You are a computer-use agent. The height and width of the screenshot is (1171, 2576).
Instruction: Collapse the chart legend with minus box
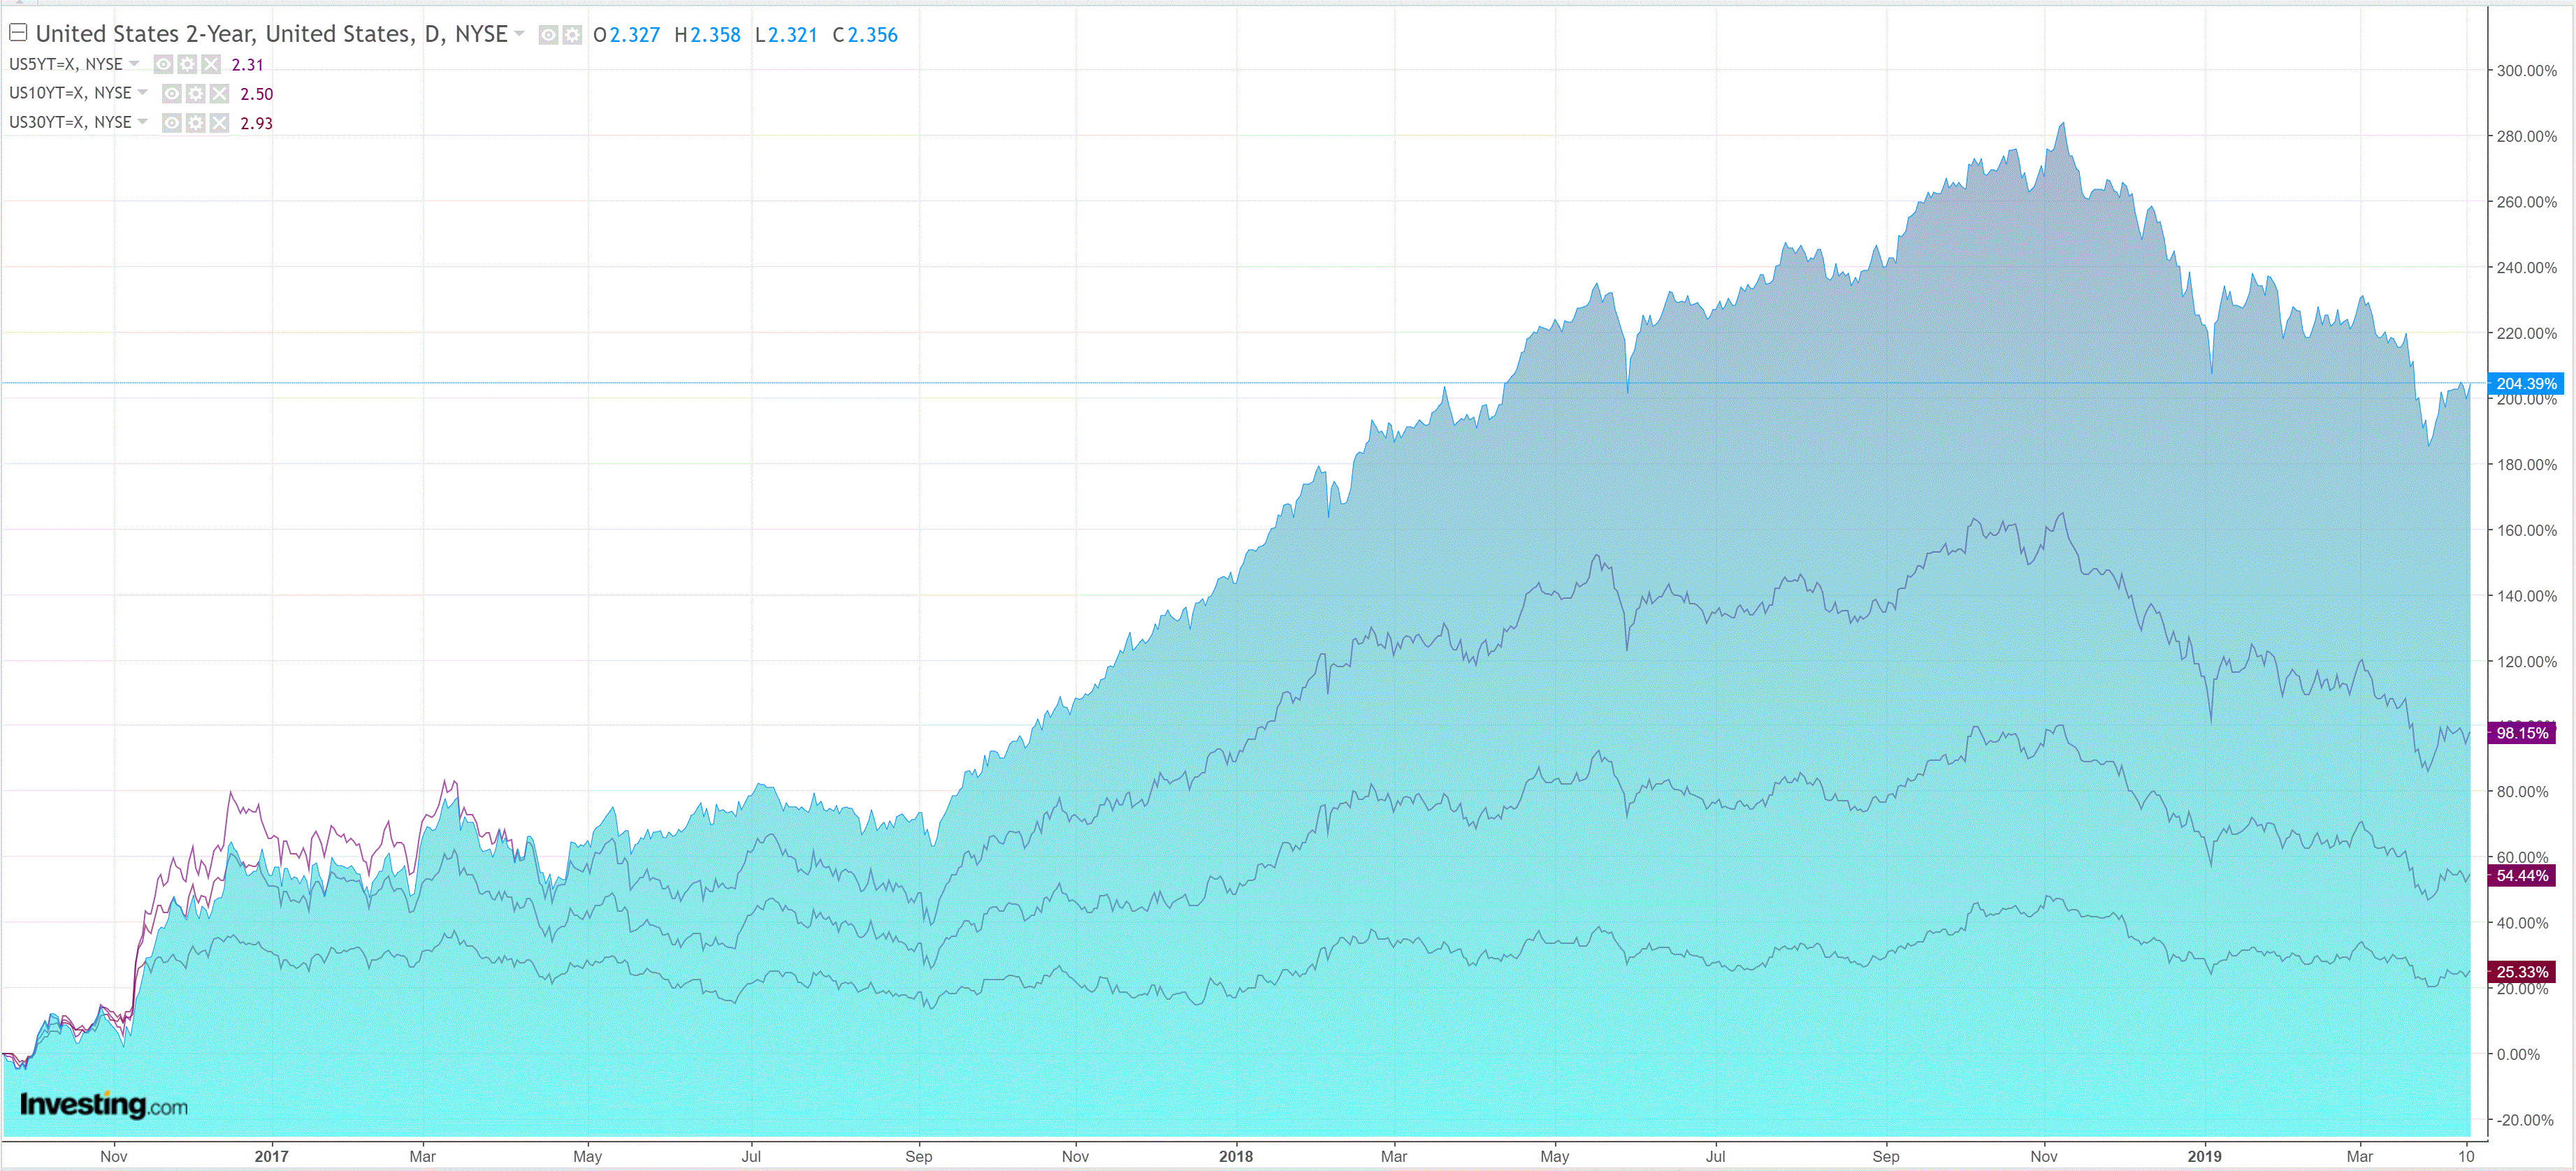click(x=18, y=33)
